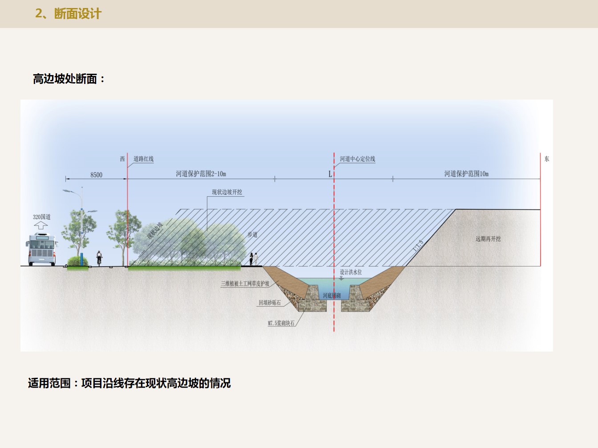598x448 pixels.
Task: Click the upward arrow below 320国道
Action: 40,226
